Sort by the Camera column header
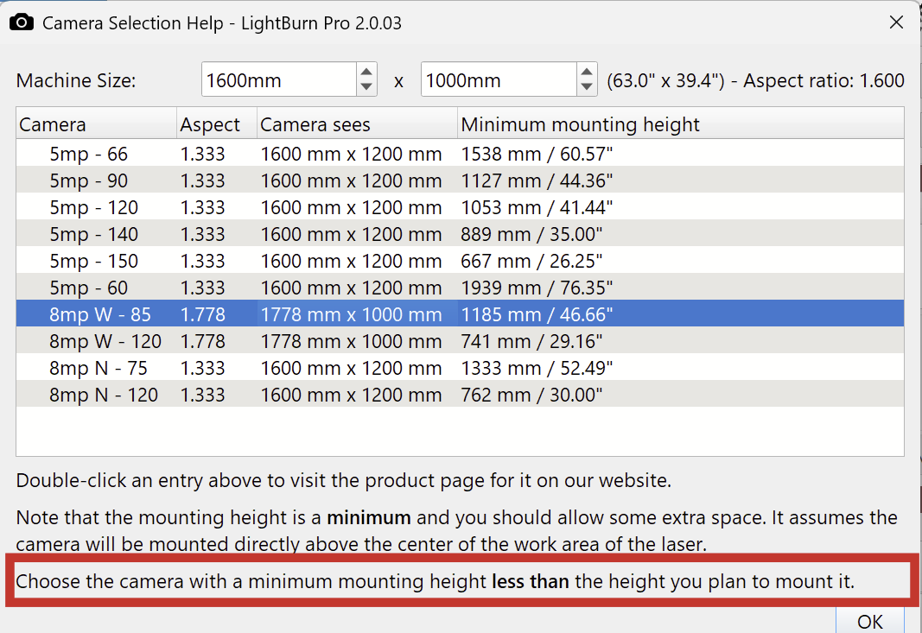 coord(95,124)
